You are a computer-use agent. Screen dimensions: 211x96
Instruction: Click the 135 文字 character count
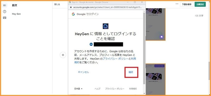click(x=199, y=16)
